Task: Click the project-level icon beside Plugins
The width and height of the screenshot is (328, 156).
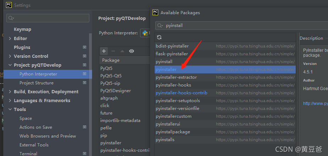Action: click(84, 47)
